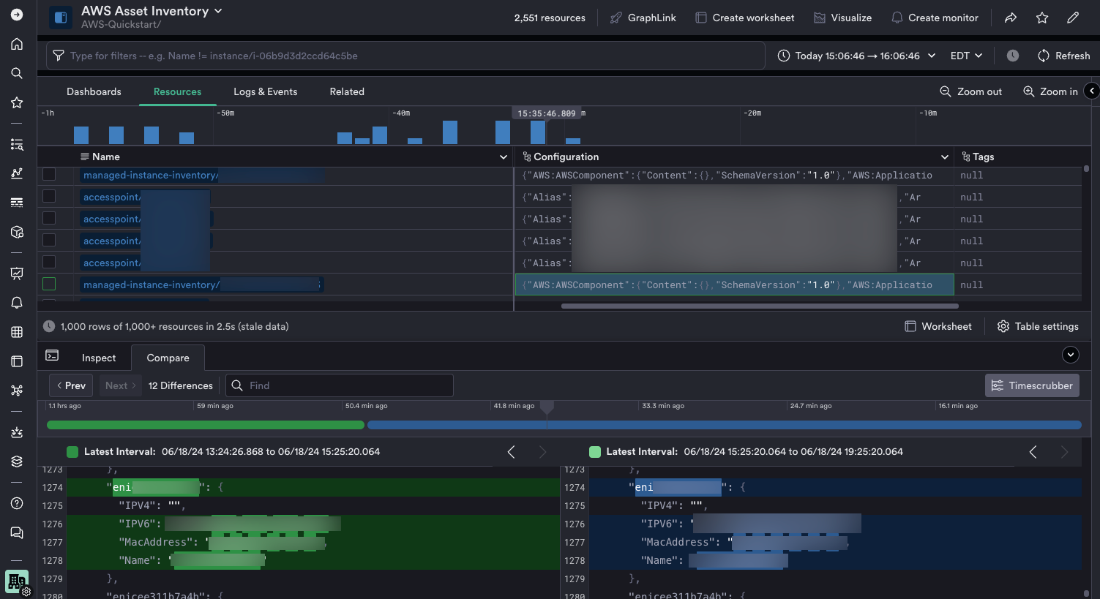Click the Find input in Compare panel
Viewport: 1100px width, 599px height.
pyautogui.click(x=340, y=385)
